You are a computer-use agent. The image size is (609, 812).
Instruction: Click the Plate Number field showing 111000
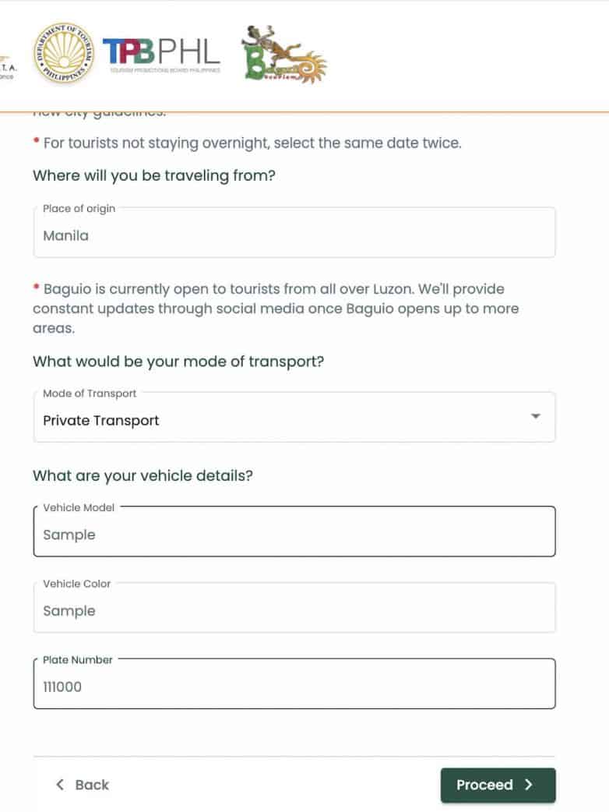tap(294, 687)
